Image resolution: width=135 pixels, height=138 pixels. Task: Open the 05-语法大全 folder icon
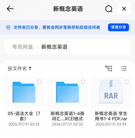click(x=24, y=92)
